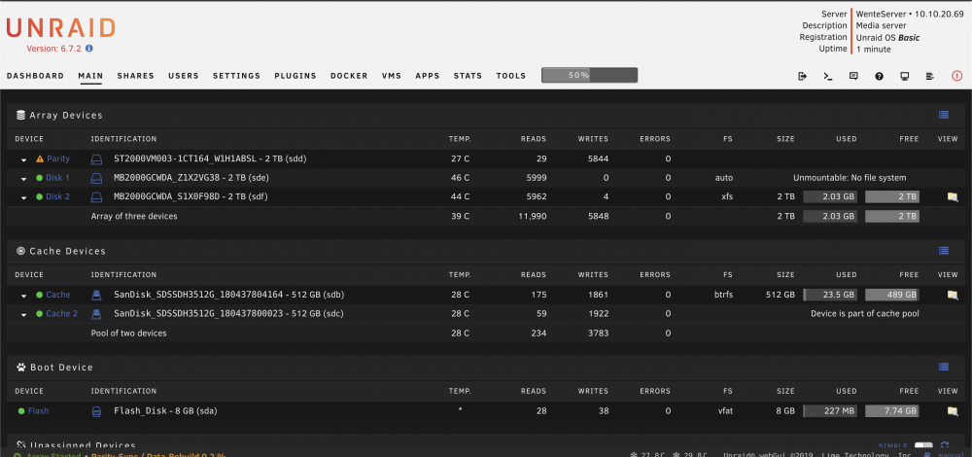Click the Array Devices list view icon
Image resolution: width=972 pixels, height=457 pixels.
pos(944,115)
